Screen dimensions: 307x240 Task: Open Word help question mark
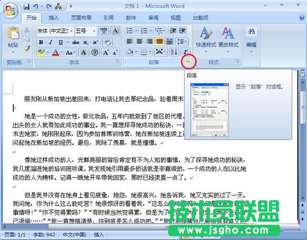click(301, 18)
